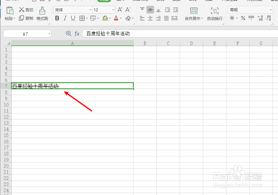Screen dimensions: 278x195
Task: Open number group dialog launcher
Action: [x=272, y=24]
